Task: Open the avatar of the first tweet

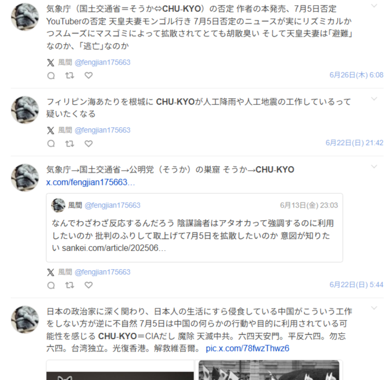Action: [x=25, y=17]
